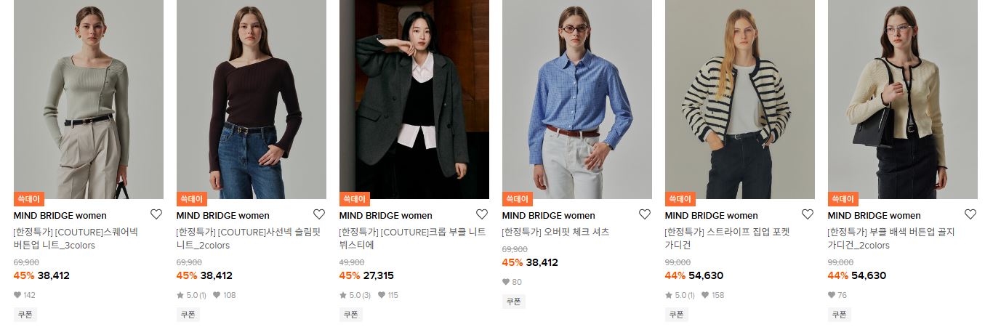The width and height of the screenshot is (985, 327).
Task: Click the 142 likes heart count
Action: pos(25,295)
